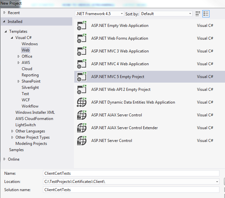Click the ASP.NET Server Control template icon
The width and height of the screenshot is (225, 198).
(82, 141)
